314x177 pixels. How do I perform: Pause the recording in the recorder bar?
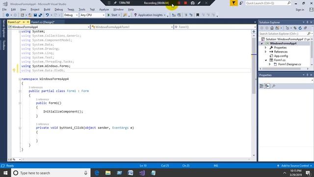179,3
